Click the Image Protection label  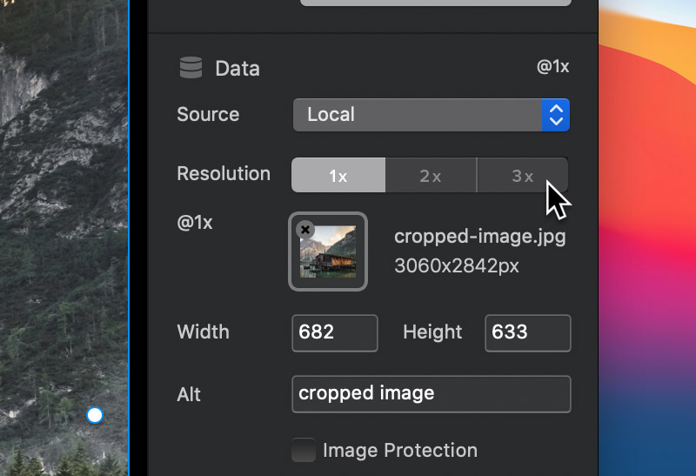pyautogui.click(x=400, y=450)
